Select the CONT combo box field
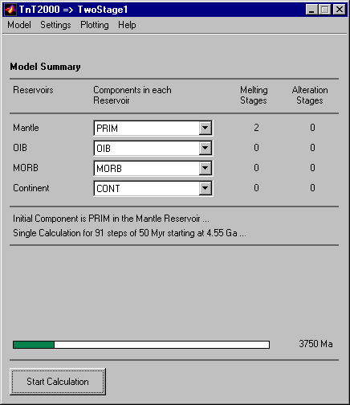 point(153,188)
